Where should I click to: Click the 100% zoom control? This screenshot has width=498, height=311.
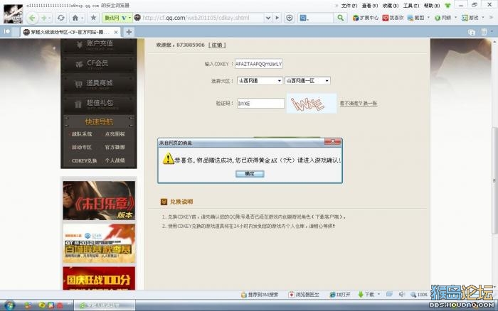click(x=419, y=295)
